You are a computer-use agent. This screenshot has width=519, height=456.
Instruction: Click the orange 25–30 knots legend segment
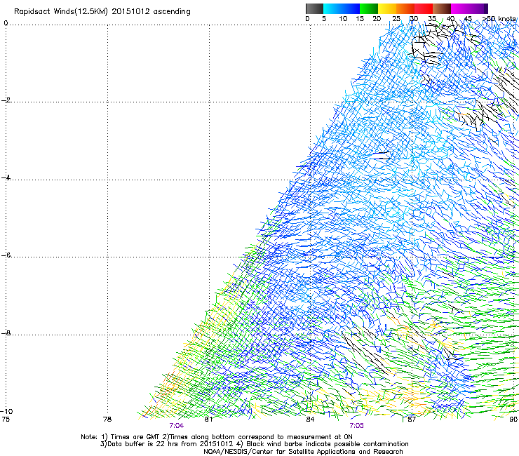pos(405,8)
